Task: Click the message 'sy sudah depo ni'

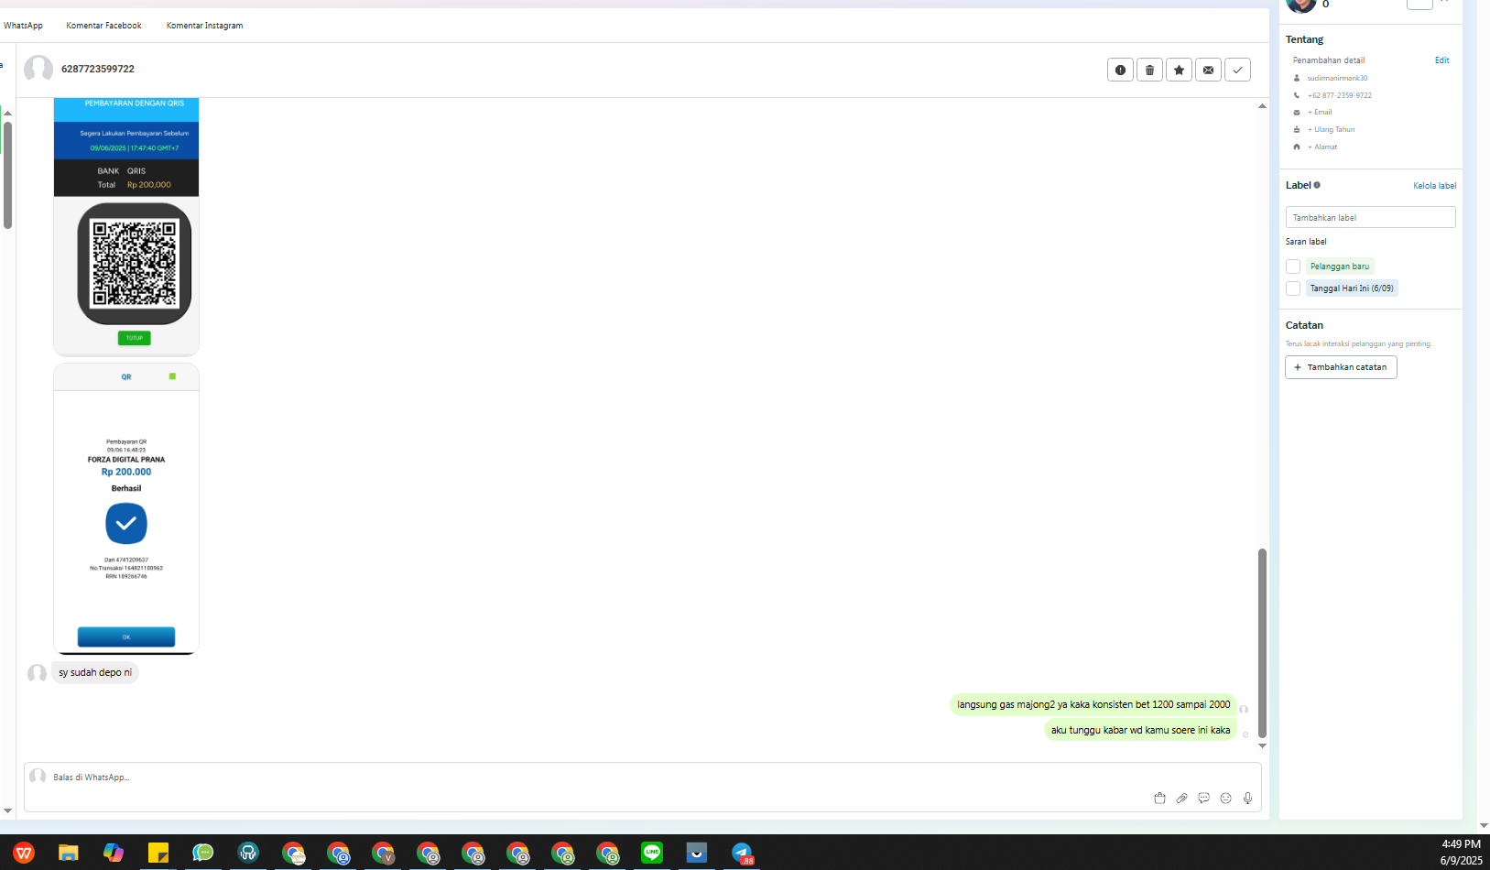Action: pos(95,672)
